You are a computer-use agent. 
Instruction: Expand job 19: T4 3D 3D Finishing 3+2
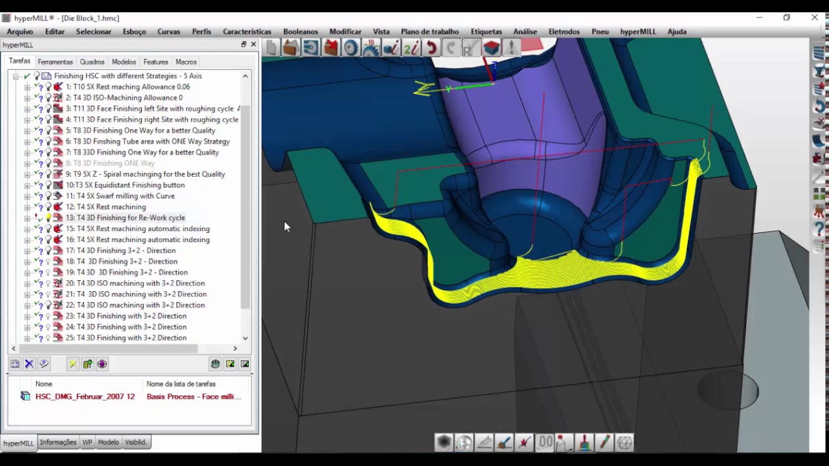tap(27, 272)
